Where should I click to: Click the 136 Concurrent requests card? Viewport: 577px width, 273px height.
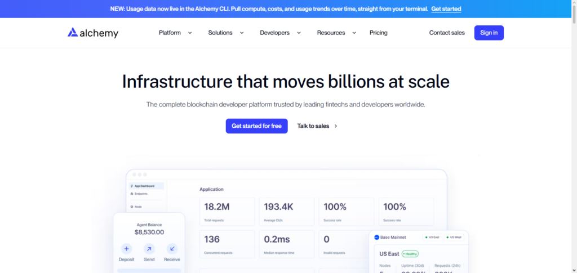tap(227, 244)
